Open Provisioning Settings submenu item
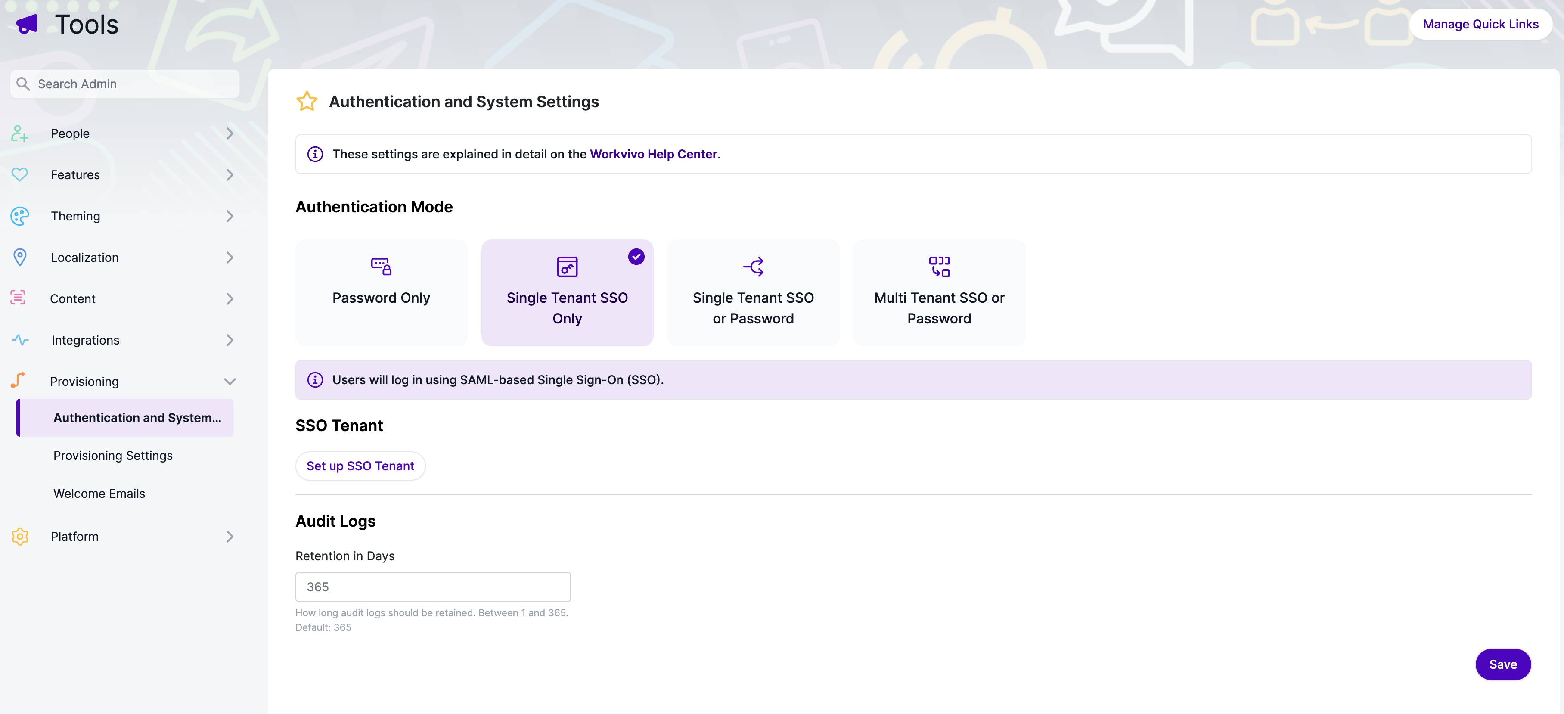This screenshot has height=714, width=1564. [113, 455]
